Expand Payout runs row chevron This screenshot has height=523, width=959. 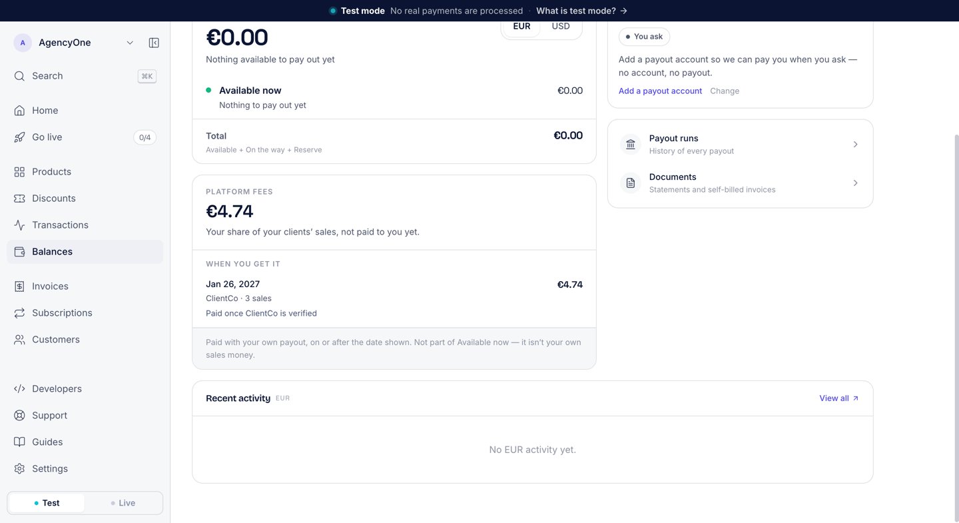point(856,145)
